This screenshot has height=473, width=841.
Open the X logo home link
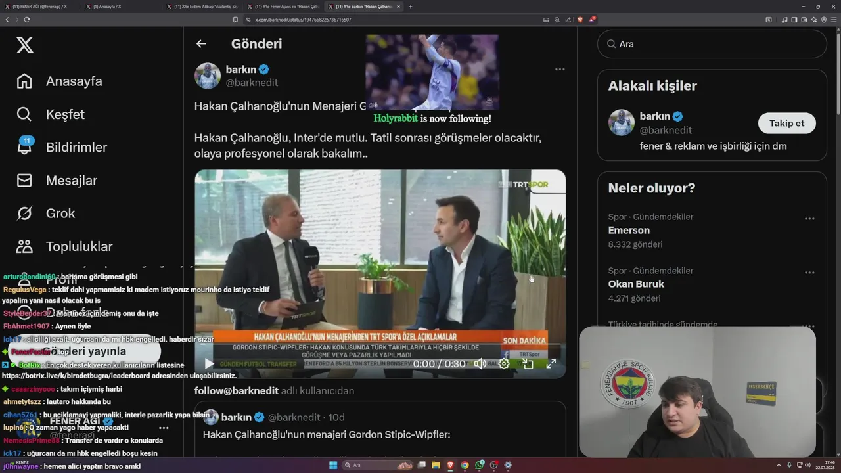[x=24, y=45]
